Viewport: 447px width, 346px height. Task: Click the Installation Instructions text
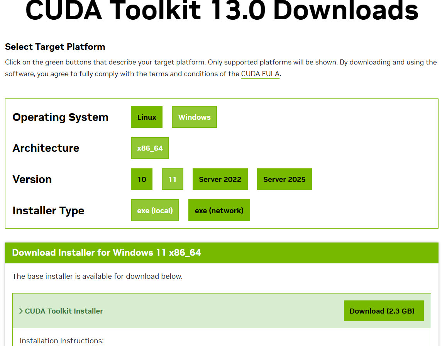point(62,341)
